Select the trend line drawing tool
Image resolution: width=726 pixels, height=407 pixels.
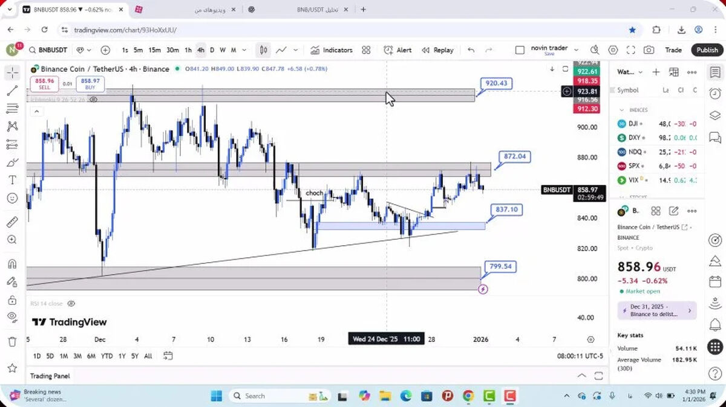pos(12,91)
